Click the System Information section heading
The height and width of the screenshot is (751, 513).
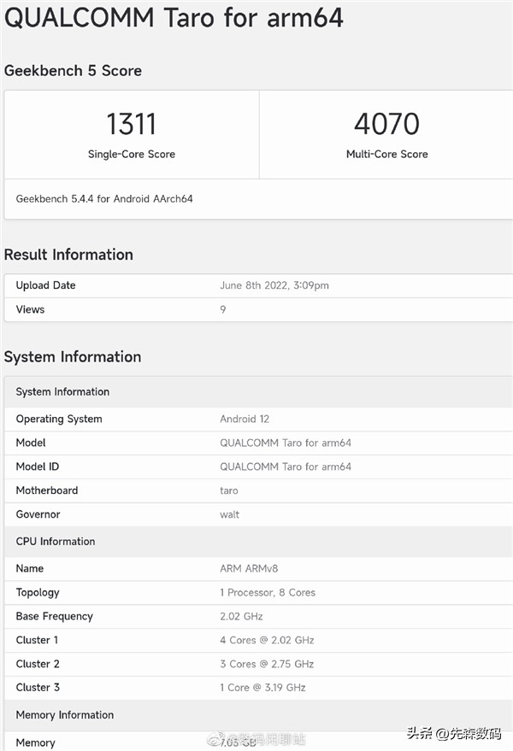[73, 357]
